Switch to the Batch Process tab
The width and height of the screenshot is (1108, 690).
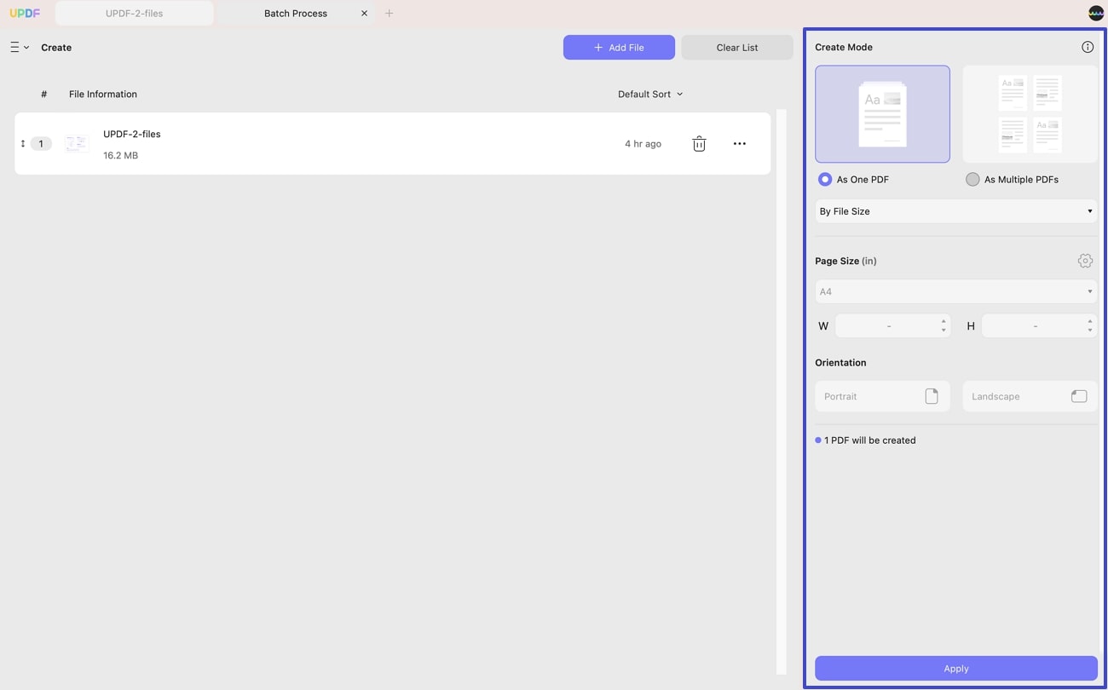pos(295,14)
